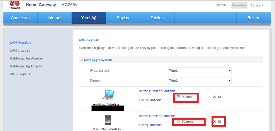The image size is (275, 131).
Task: Open the Türkçe language selector
Action: pyautogui.click(x=257, y=5)
